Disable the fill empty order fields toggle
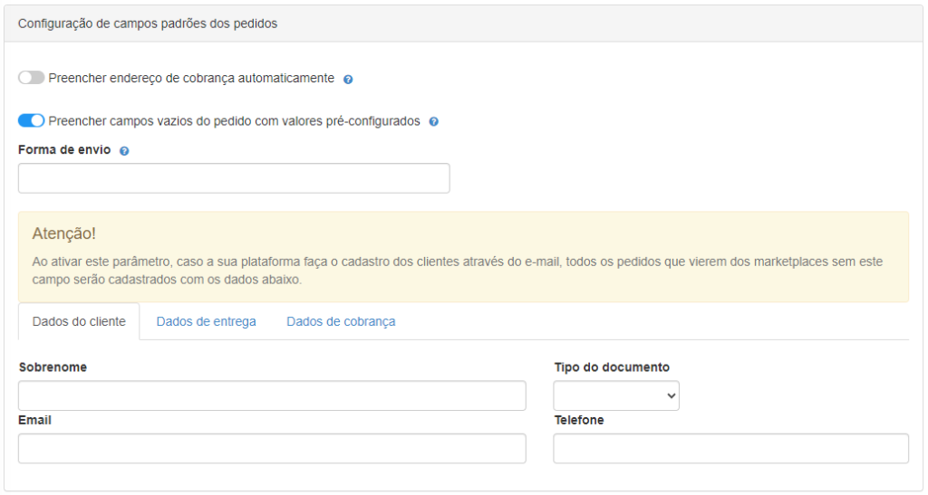 (31, 120)
